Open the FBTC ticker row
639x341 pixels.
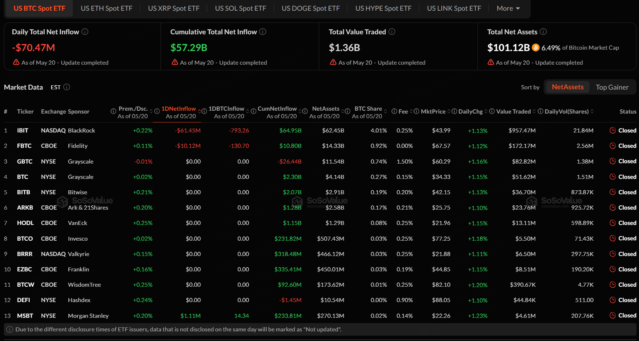click(320, 146)
